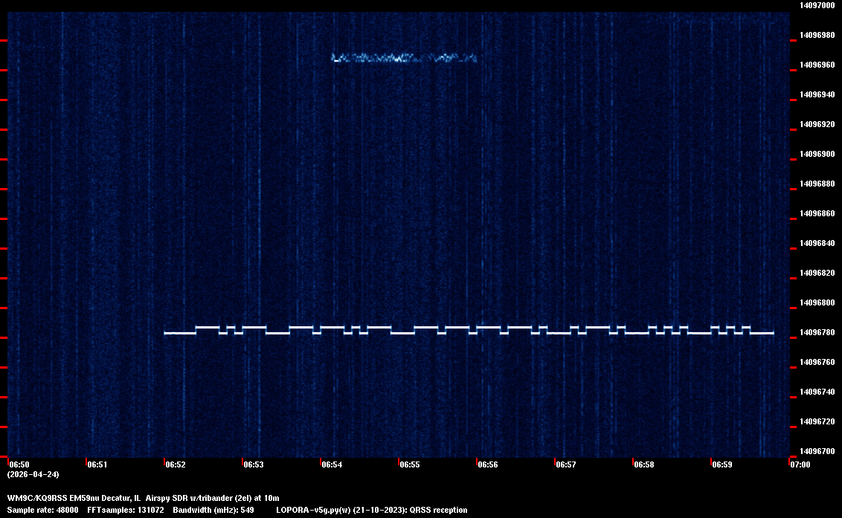Click the 06:56 time axis marker
The width and height of the screenshot is (842, 518).
pos(488,464)
